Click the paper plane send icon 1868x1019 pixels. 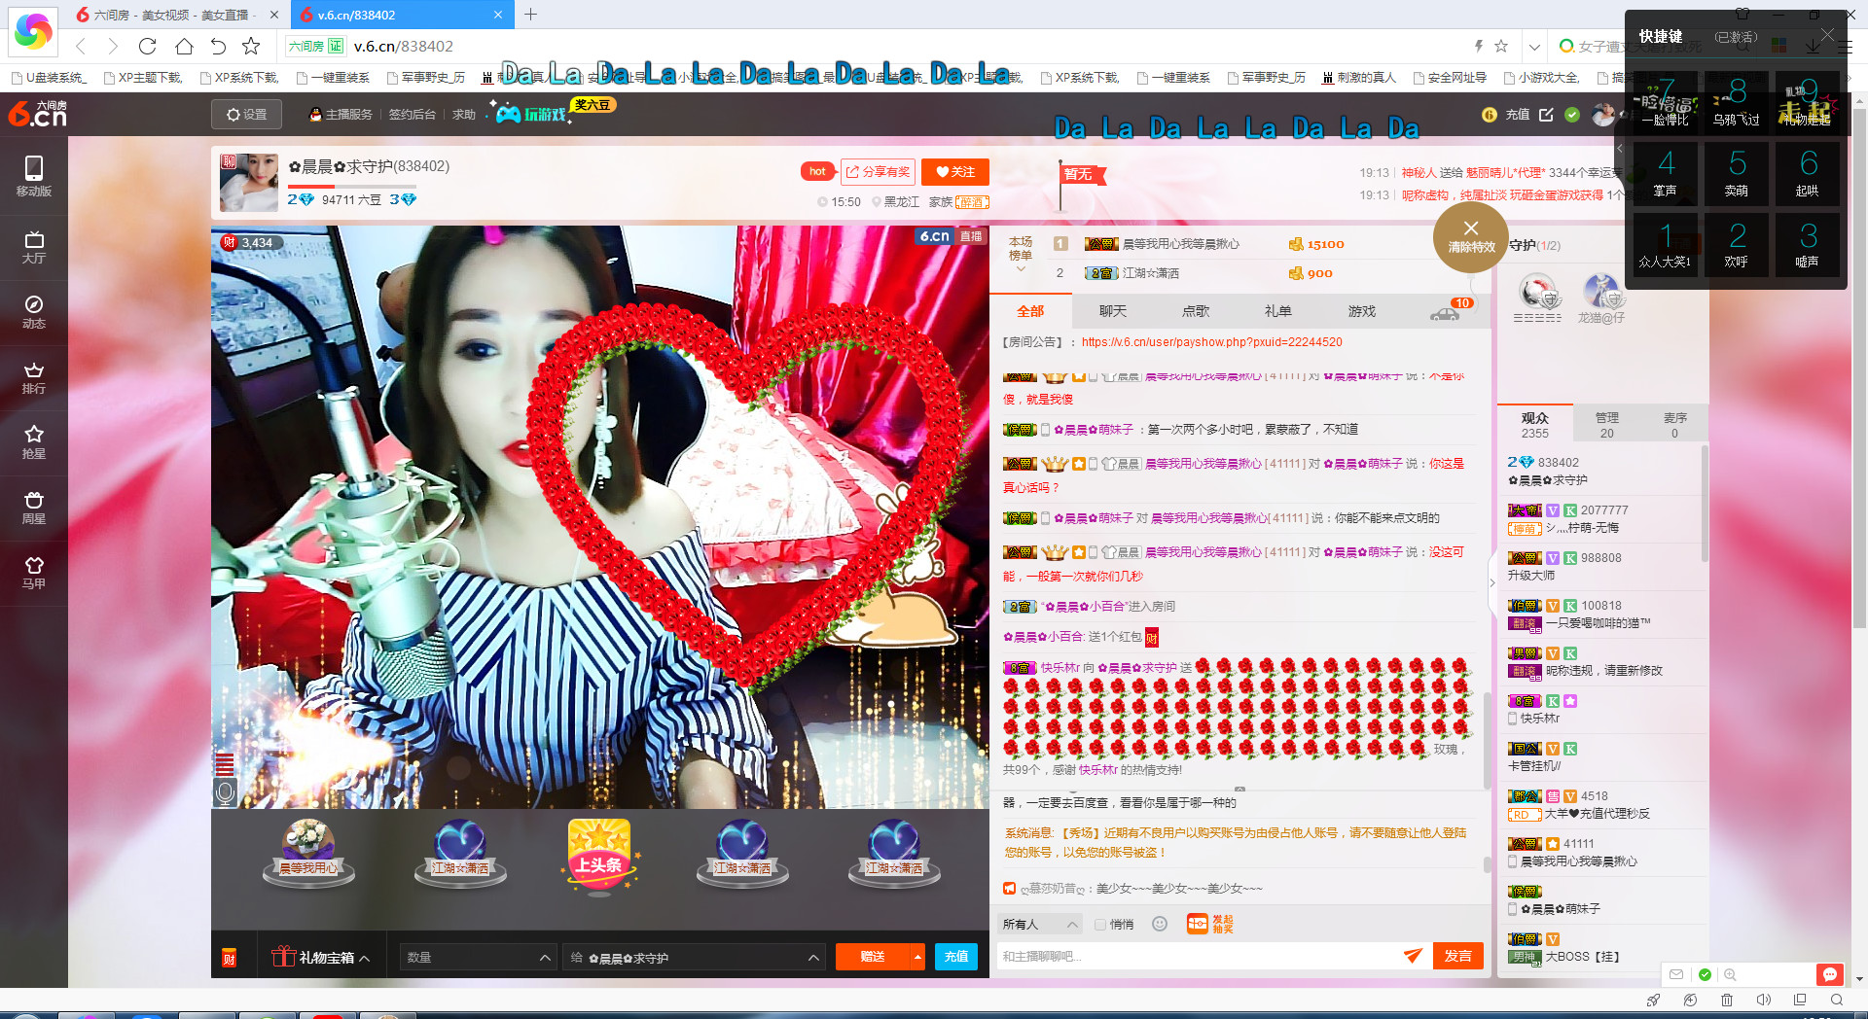(x=1413, y=956)
